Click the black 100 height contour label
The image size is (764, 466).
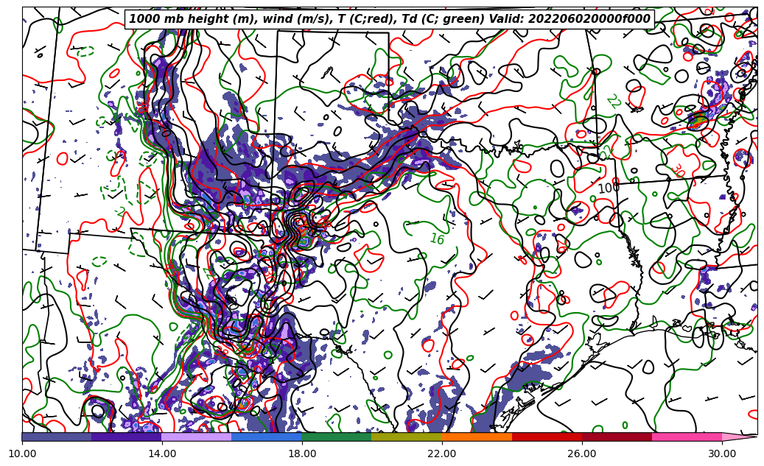click(x=608, y=188)
